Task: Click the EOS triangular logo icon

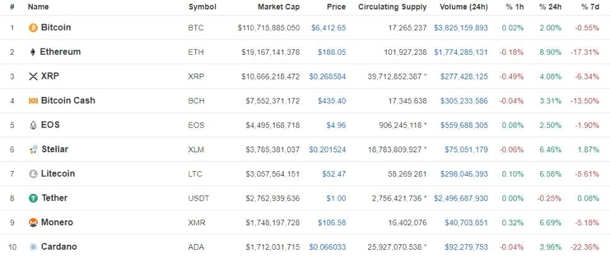Action: (x=33, y=125)
